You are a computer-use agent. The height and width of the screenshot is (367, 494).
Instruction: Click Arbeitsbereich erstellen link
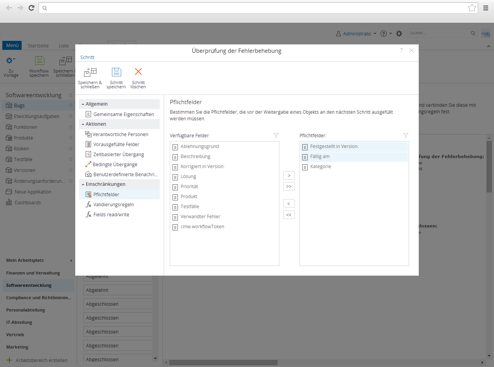pyautogui.click(x=42, y=360)
